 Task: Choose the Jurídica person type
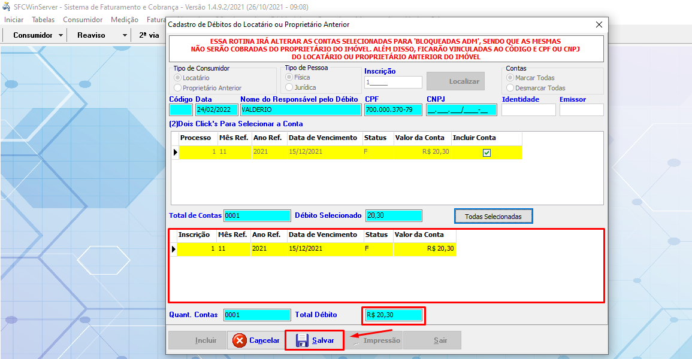click(x=289, y=87)
